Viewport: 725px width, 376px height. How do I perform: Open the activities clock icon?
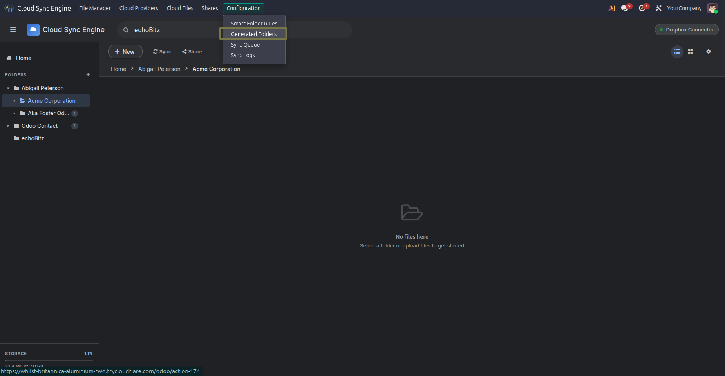[642, 8]
